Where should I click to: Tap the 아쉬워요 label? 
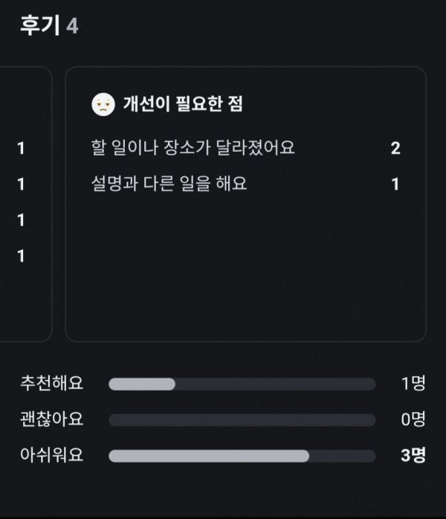52,455
